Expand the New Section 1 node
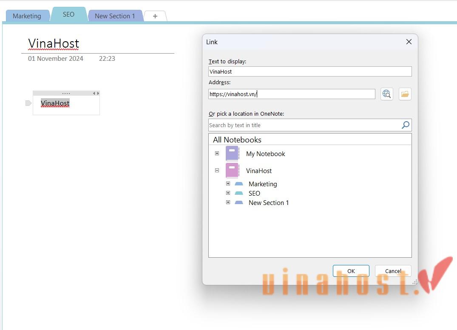This screenshot has width=457, height=330. coord(228,202)
